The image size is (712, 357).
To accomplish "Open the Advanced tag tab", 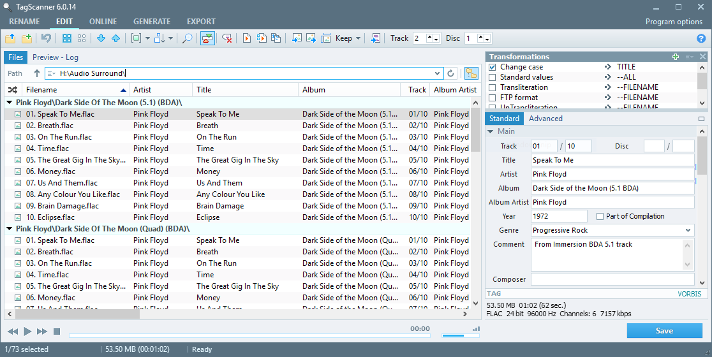I will [545, 119].
